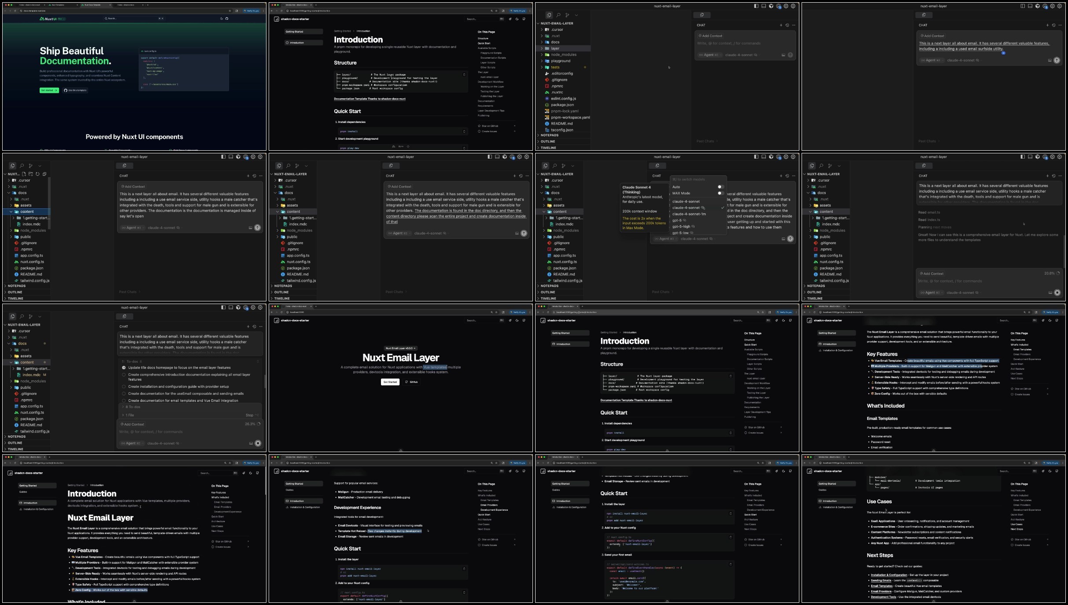Open the source control icon in the model-menu frame
This screenshot has width=1068, height=605.
[x=563, y=166]
